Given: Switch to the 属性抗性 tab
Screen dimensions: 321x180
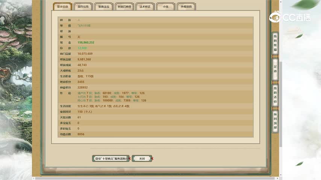Looking at the screenshot, I should pos(83,7).
